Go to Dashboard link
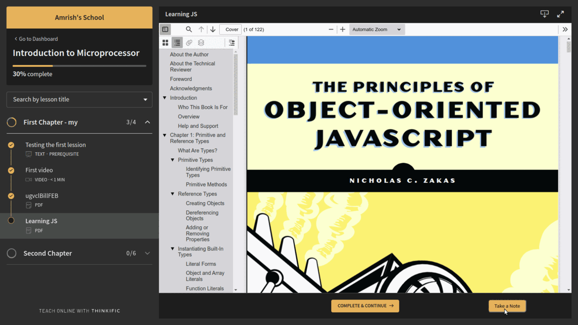 (36, 39)
